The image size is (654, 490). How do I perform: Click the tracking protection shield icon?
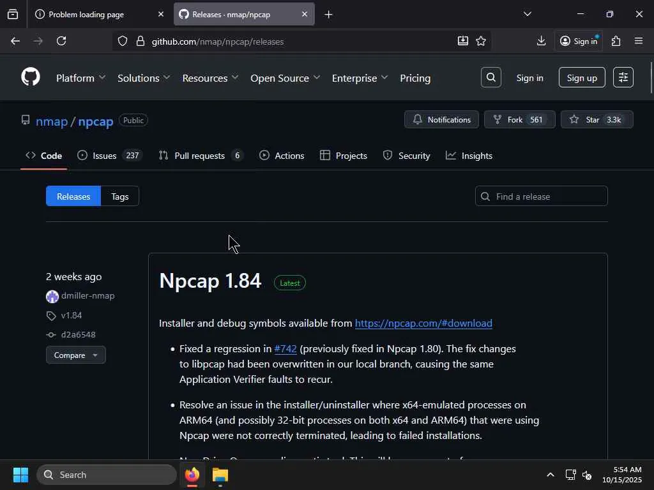click(122, 41)
